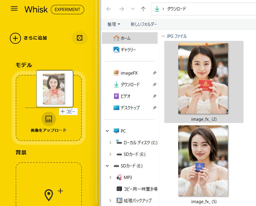Viewport: 256px width, 206px height.
Task: Unpin ダウンロード from quick access
Action: coord(155,84)
